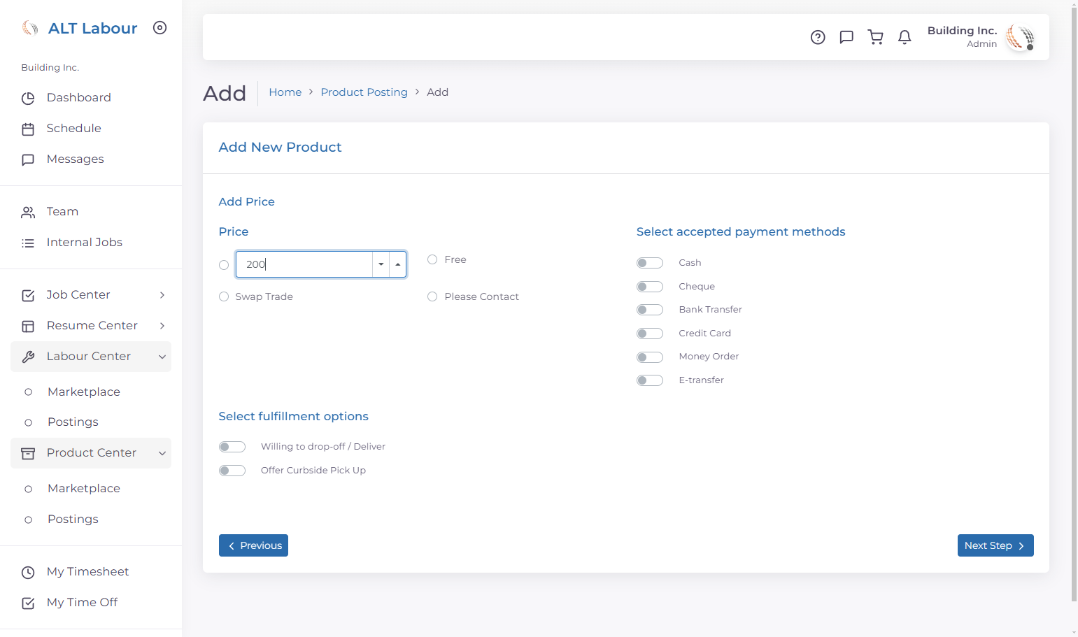Click the Next Step button
The image size is (1078, 637).
[995, 545]
